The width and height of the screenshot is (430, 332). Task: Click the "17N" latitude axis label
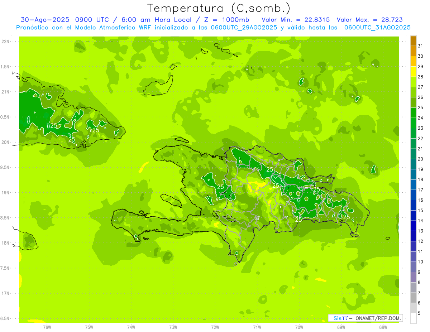click(x=6, y=293)
